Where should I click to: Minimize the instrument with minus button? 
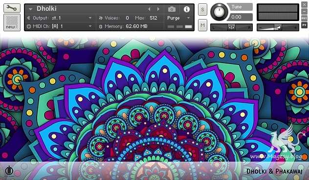click(x=304, y=11)
